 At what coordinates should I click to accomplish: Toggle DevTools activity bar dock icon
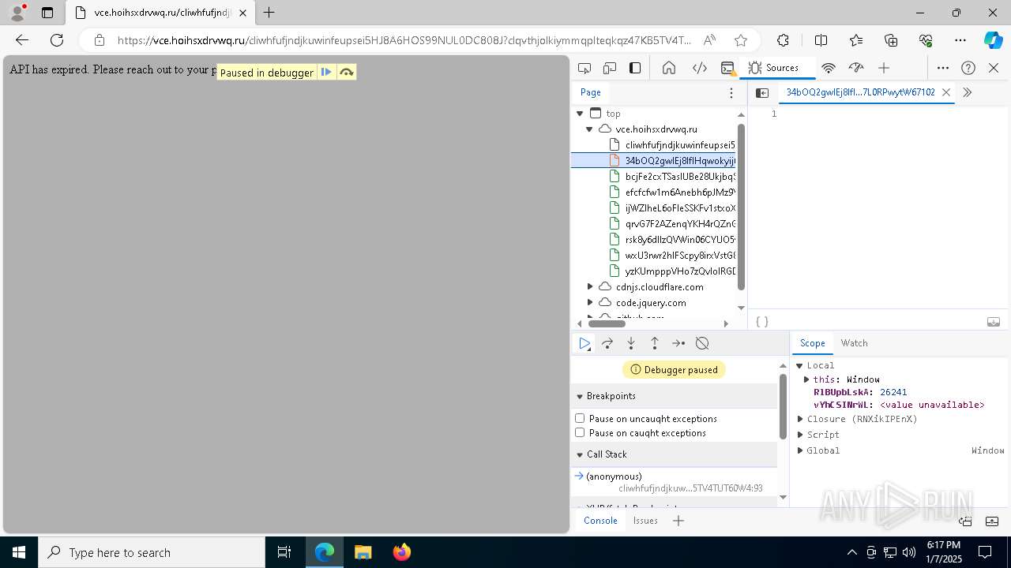635,68
